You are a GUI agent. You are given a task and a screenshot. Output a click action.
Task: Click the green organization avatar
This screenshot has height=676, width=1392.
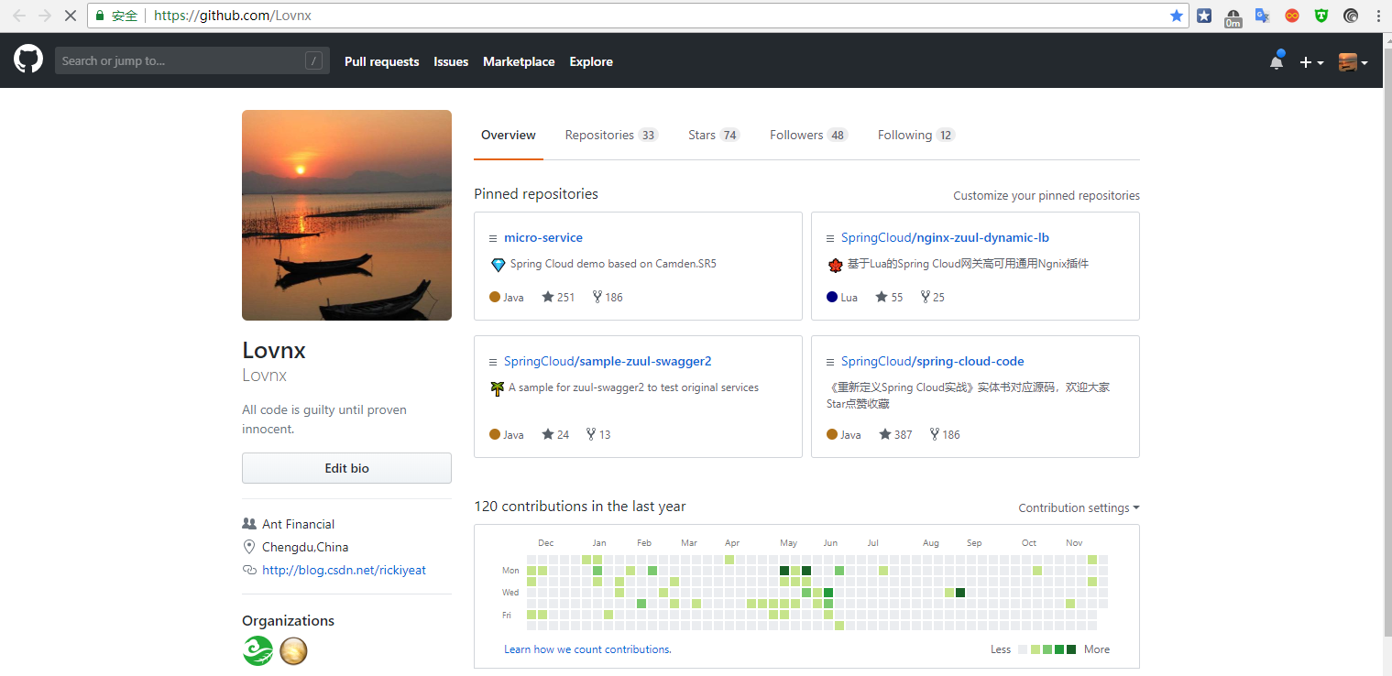[x=258, y=651]
